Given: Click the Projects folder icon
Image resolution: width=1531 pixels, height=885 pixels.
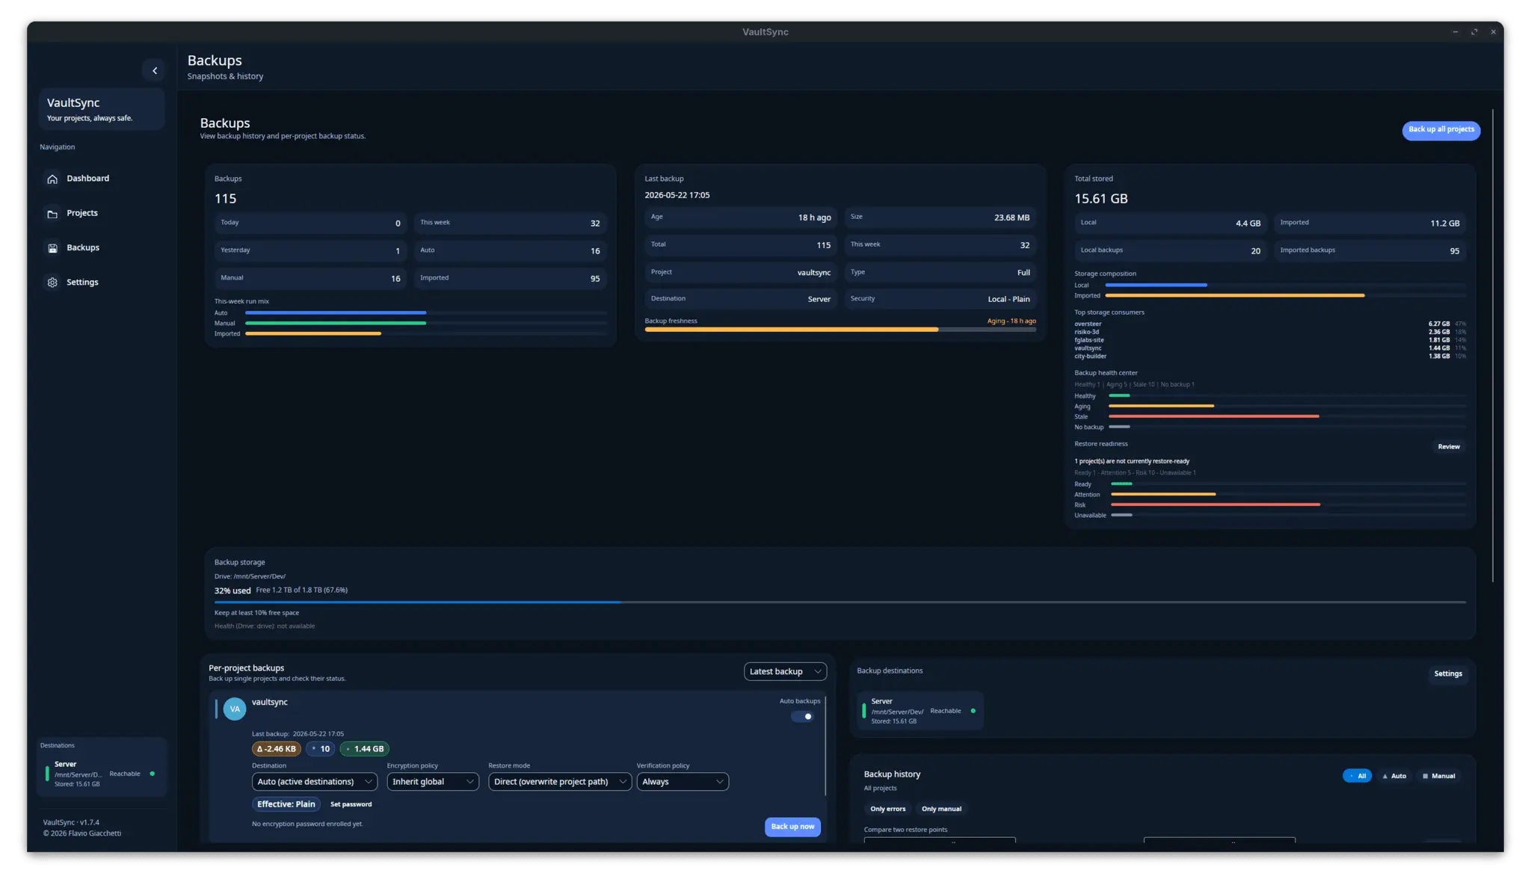Looking at the screenshot, I should 52,214.
